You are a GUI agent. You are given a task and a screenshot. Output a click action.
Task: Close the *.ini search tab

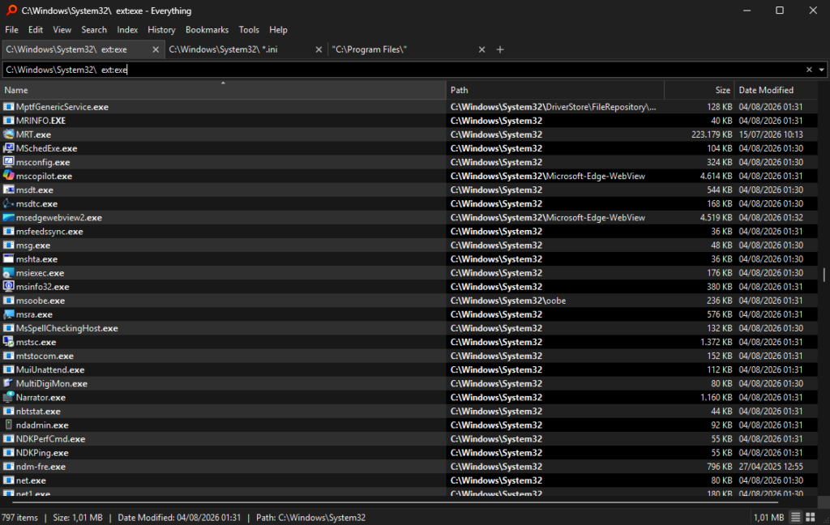click(x=319, y=49)
